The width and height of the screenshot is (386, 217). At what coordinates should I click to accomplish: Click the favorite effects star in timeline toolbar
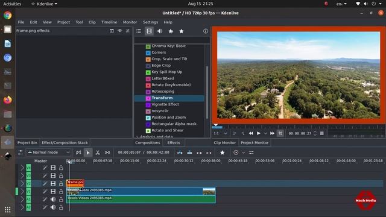point(223,153)
